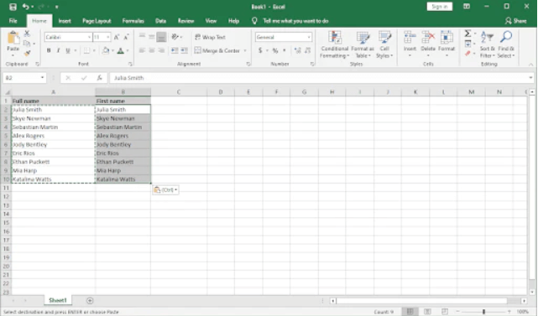The width and height of the screenshot is (538, 316).
Task: Click Merge & Center
Action: (217, 51)
